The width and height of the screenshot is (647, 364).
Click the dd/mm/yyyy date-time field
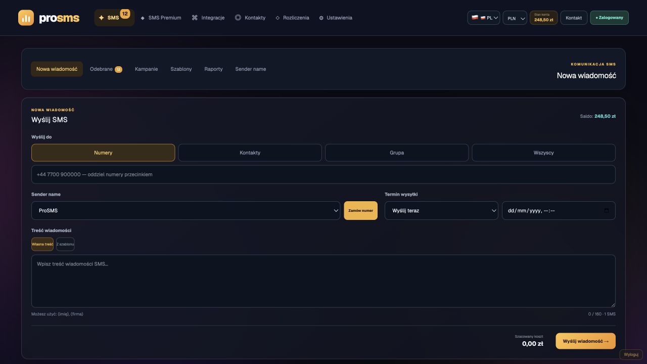pos(559,211)
